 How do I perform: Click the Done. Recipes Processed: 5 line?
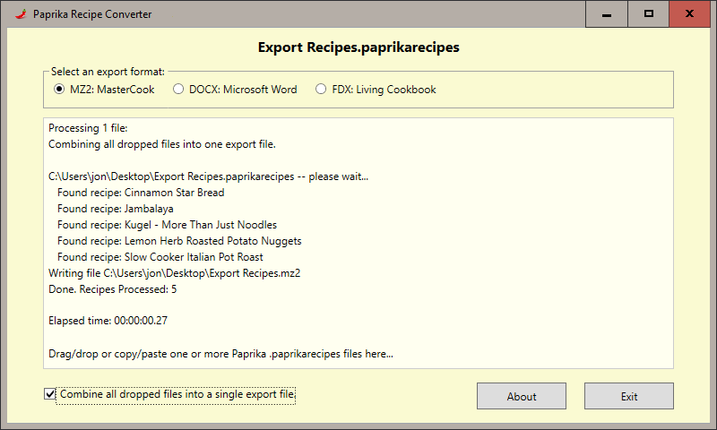113,289
